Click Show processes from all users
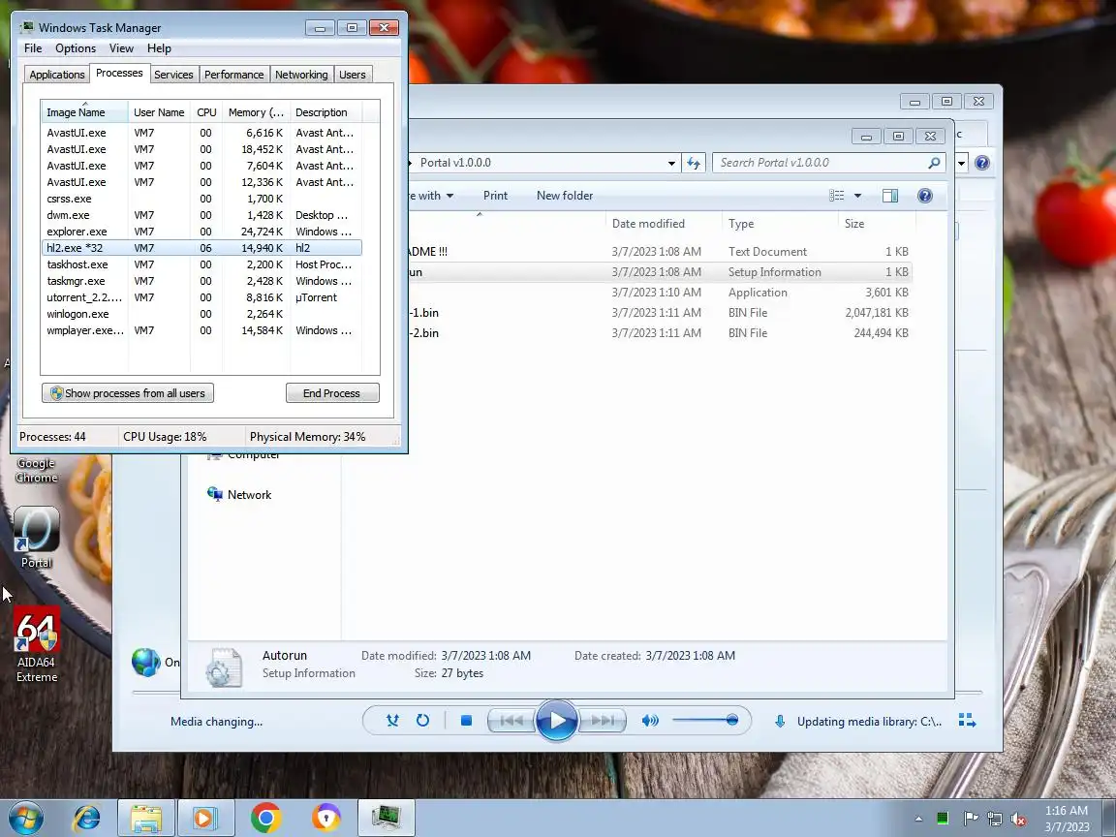This screenshot has width=1116, height=837. pos(128,393)
